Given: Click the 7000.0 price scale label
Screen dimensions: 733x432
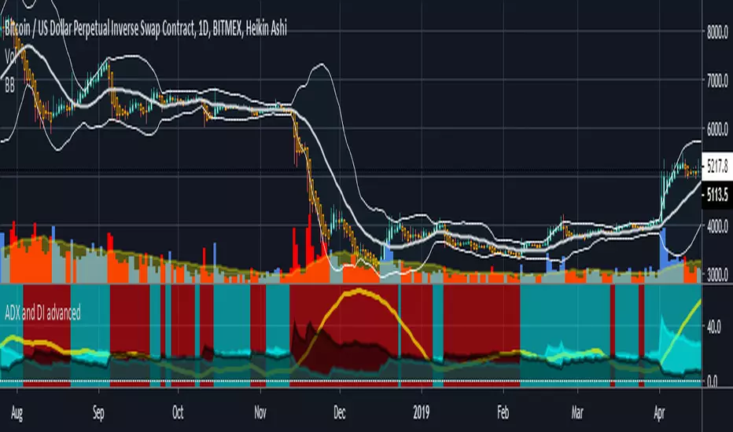Looking at the screenshot, I should (717, 81).
